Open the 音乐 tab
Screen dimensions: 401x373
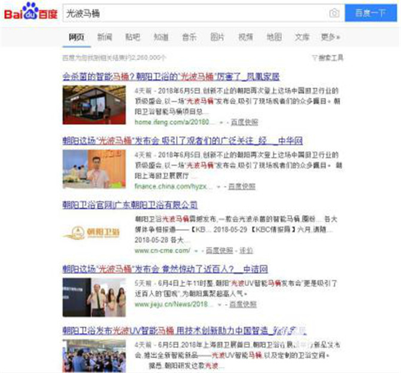point(189,37)
